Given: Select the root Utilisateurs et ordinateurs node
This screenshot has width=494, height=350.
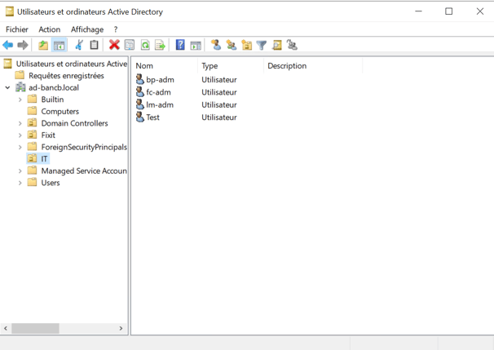Looking at the screenshot, I should point(72,64).
